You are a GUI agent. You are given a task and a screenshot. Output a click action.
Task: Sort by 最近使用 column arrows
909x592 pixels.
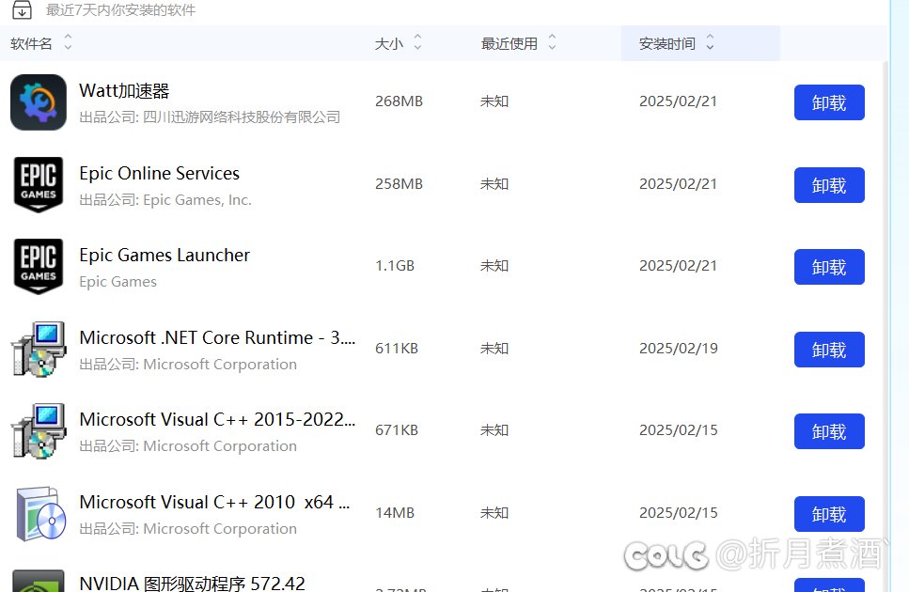point(552,42)
